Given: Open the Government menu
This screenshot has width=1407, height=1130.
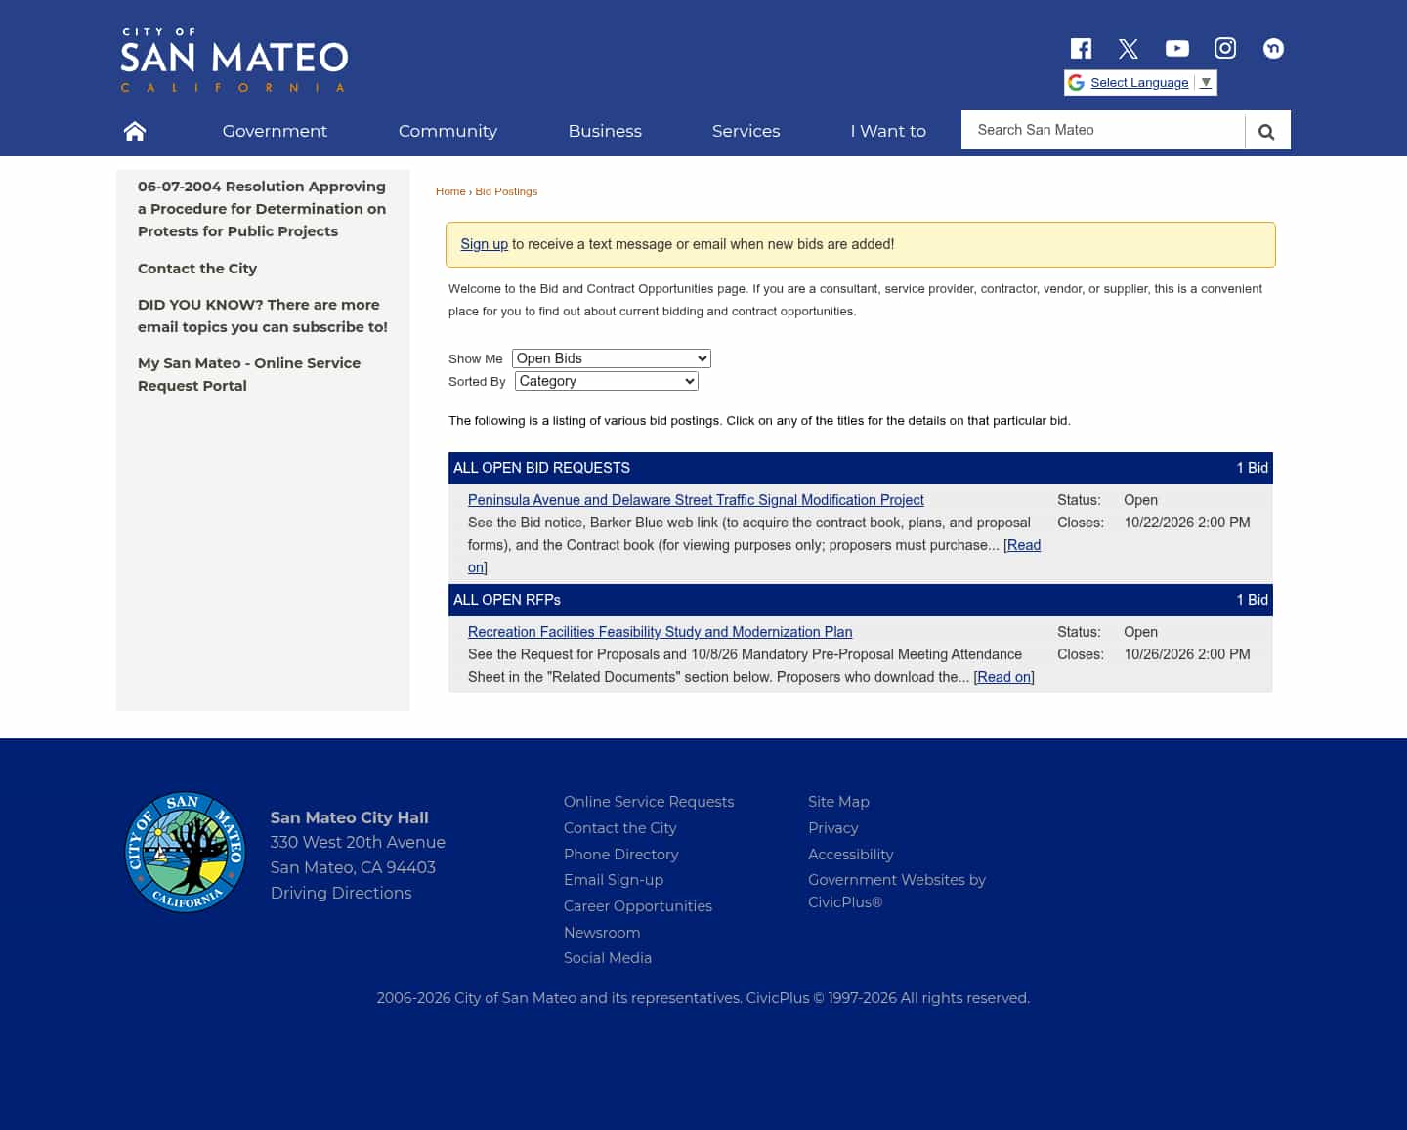Looking at the screenshot, I should point(275,131).
